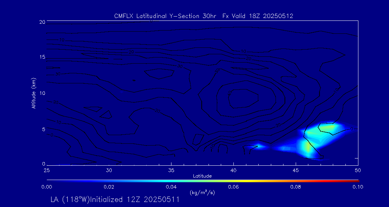This screenshot has width=389, height=207.
Task: Click the latitude axis tick label 25
Action: [46, 170]
